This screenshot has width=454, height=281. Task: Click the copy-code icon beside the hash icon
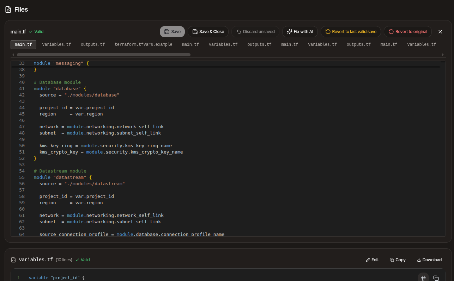436,278
